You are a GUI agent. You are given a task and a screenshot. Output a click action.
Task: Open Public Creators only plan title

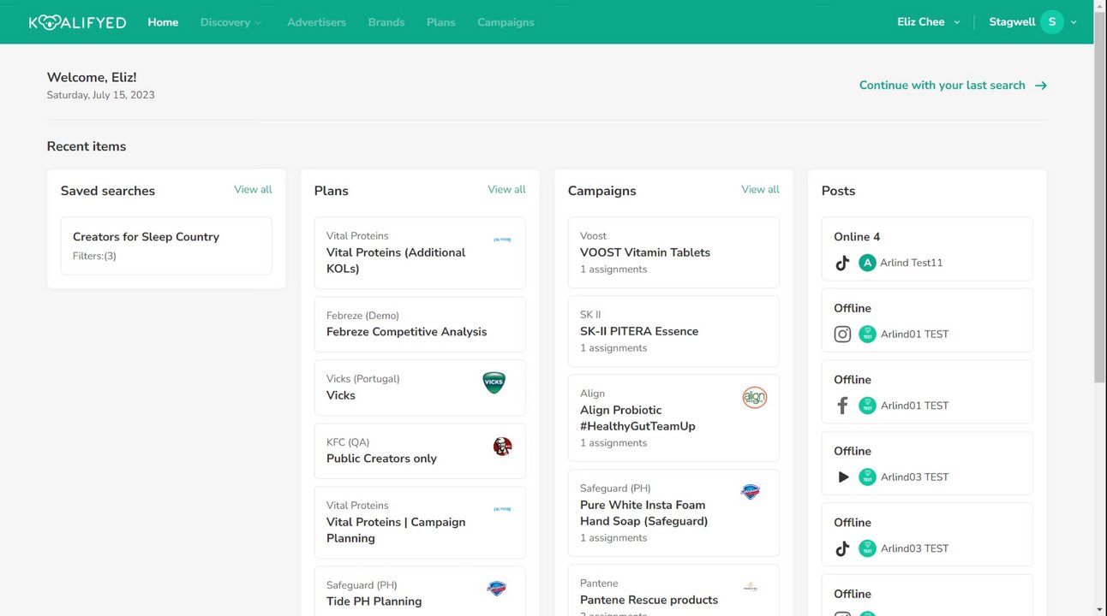click(x=381, y=459)
